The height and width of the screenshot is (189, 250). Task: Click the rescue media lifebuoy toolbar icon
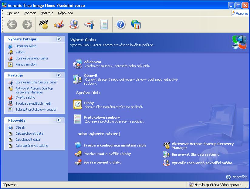tap(74, 25)
